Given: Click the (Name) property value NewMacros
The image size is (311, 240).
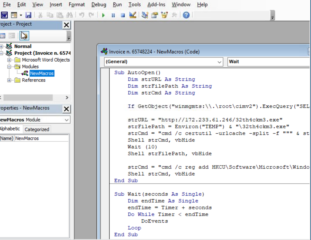Looking at the screenshot, I should point(42,138).
